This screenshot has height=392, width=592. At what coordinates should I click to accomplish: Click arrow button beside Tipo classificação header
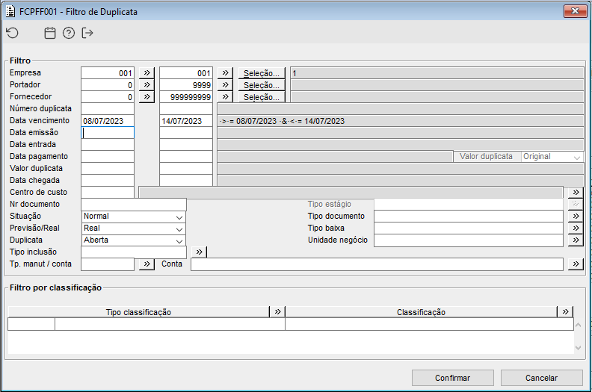pos(277,311)
